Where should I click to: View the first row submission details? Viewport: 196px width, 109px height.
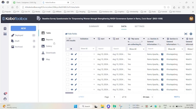point(72,54)
